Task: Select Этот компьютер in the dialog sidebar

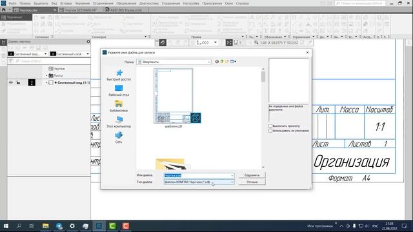Action: coord(119,122)
